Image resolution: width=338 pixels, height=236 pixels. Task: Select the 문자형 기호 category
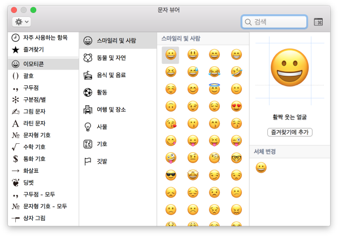pos(43,135)
